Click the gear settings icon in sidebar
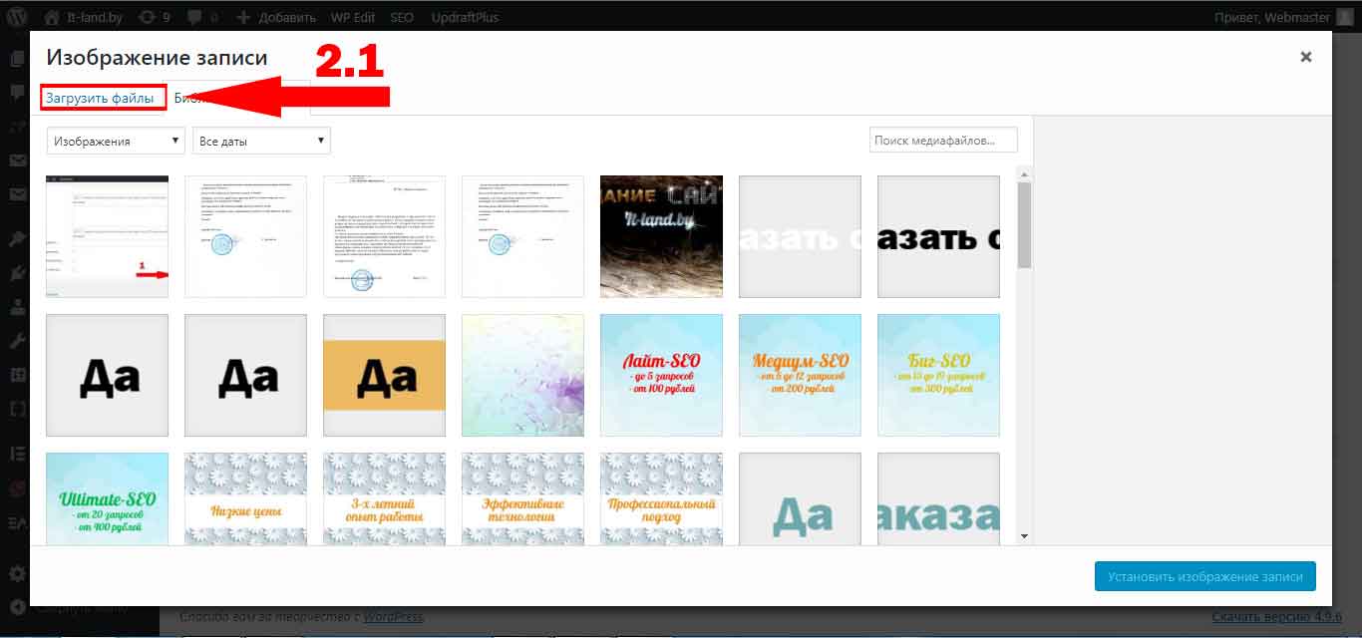Screen dimensions: 1362x638 tap(17, 574)
